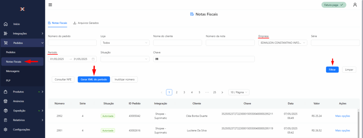Click the Integrações sidebar icon
The height and width of the screenshot is (138, 363).
coord(6,34)
